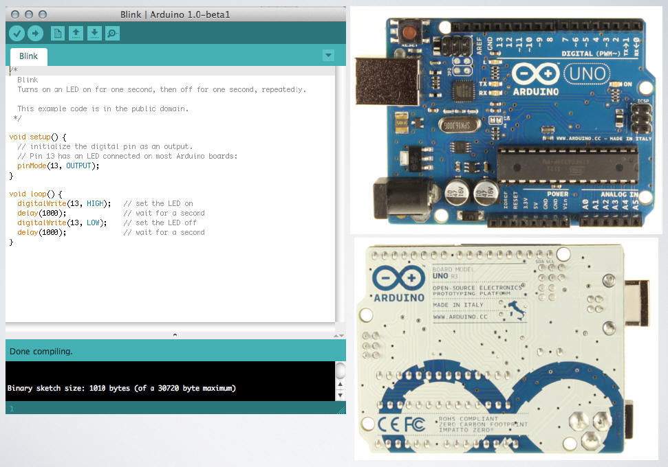Save the sketch using Save icon
668x467 pixels.
[94, 33]
